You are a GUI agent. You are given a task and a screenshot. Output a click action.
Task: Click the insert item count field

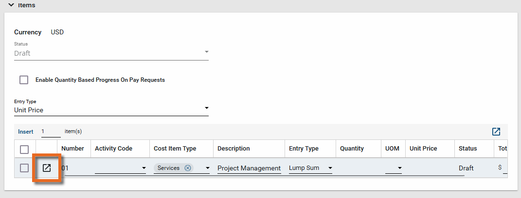click(x=51, y=132)
